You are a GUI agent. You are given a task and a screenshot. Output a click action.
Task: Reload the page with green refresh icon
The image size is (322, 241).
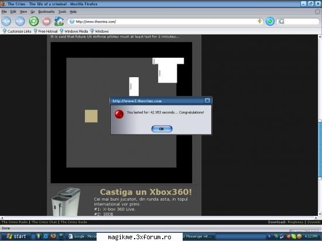(34, 21)
